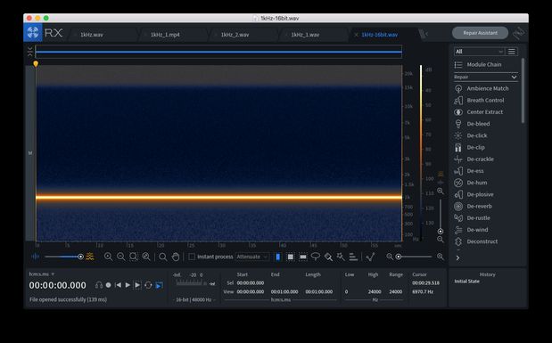Select the magic wand tool
552x343 pixels.
341,257
